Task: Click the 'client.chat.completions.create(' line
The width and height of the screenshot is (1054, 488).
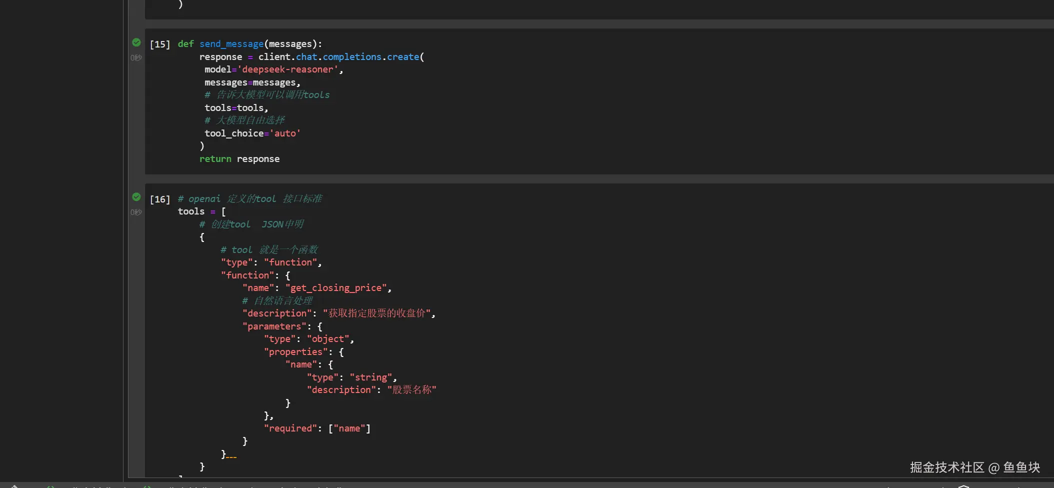Action: [x=311, y=57]
